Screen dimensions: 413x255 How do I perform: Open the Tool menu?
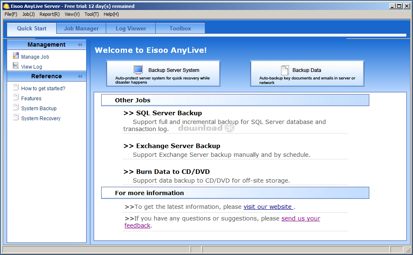pos(92,14)
